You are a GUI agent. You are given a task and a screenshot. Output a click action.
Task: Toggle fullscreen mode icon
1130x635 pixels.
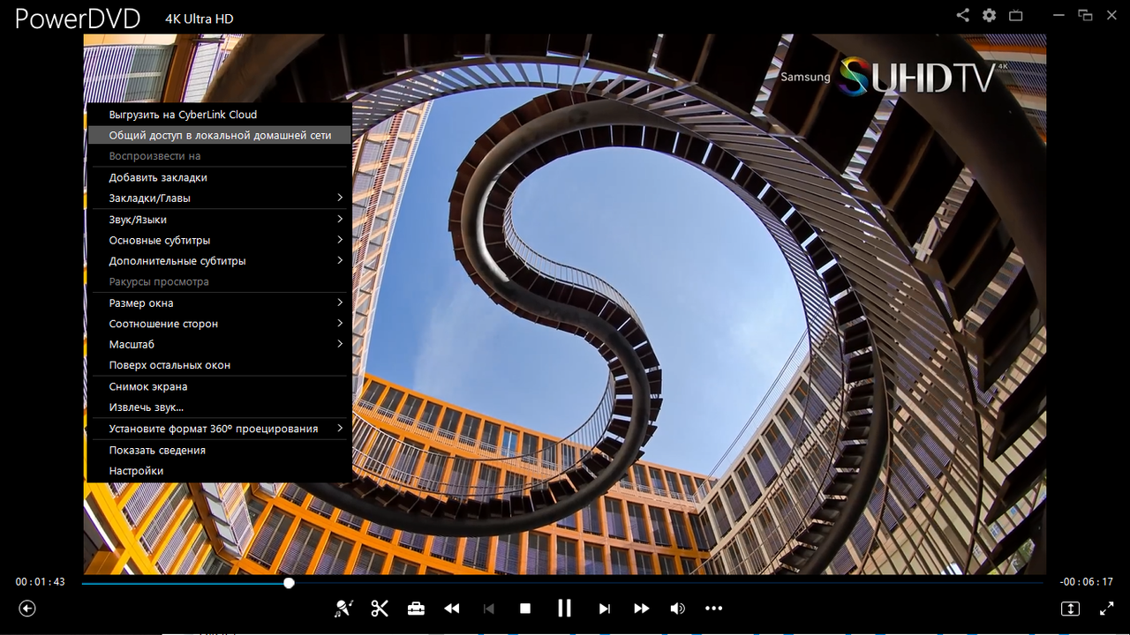tap(1107, 609)
